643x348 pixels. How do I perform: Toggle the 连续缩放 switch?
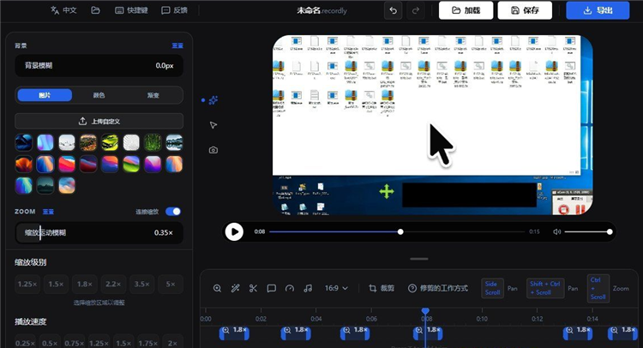[173, 212]
